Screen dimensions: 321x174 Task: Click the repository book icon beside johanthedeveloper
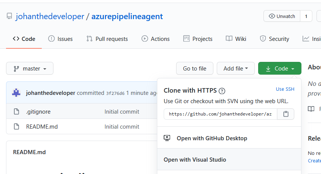9,16
